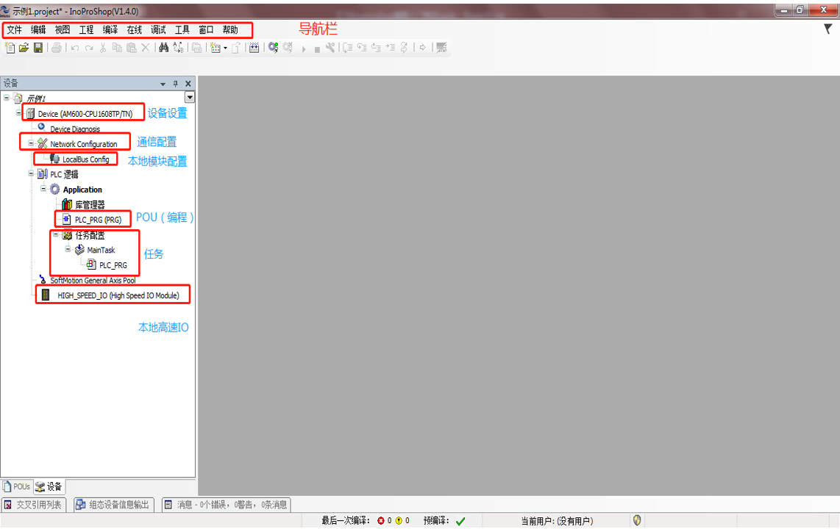This screenshot has height=529, width=840.
Task: Start the application with play icon
Action: 304,49
